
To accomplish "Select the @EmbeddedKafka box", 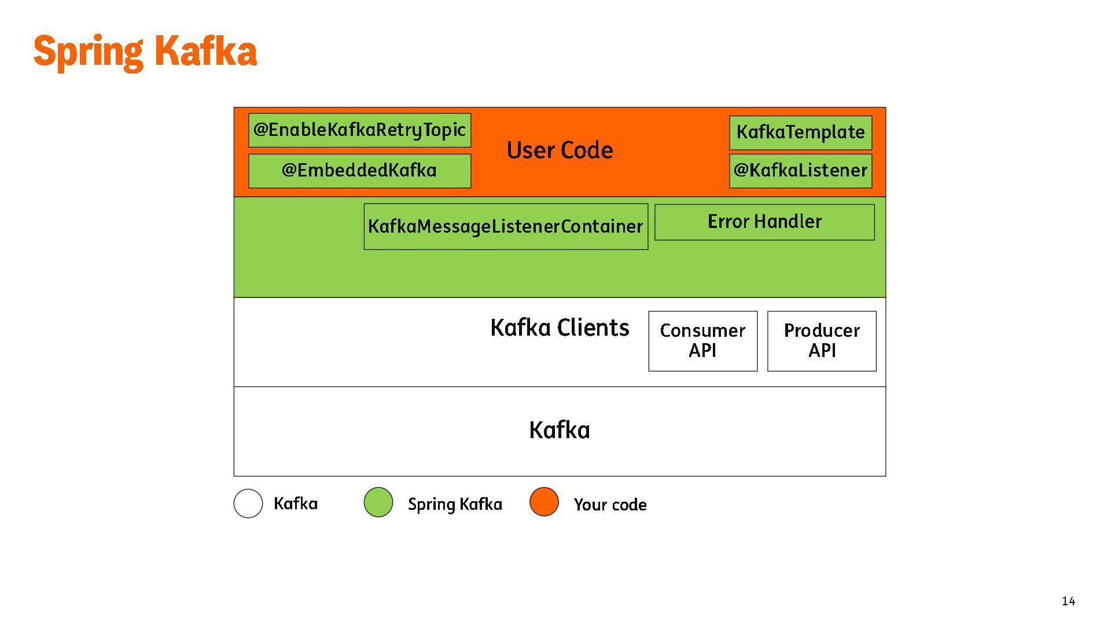I will pyautogui.click(x=359, y=171).
